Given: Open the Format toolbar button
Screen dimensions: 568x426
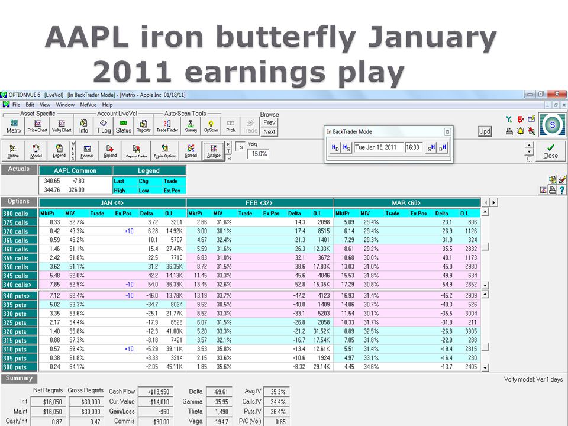Looking at the screenshot, I should point(88,151).
